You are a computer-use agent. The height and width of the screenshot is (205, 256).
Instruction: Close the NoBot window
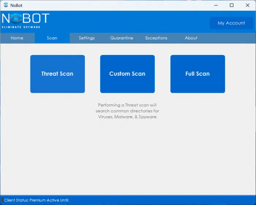pyautogui.click(x=248, y=5)
